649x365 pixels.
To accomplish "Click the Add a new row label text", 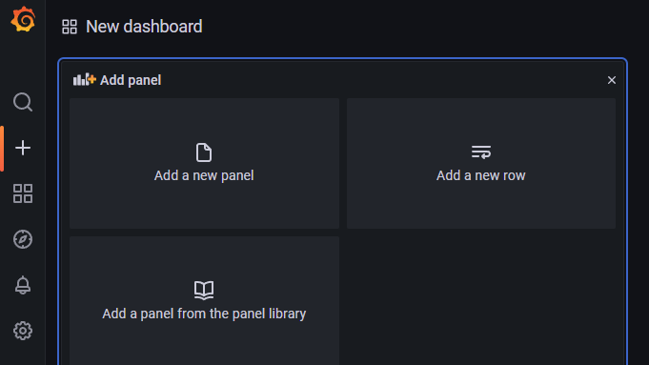I will pyautogui.click(x=481, y=175).
